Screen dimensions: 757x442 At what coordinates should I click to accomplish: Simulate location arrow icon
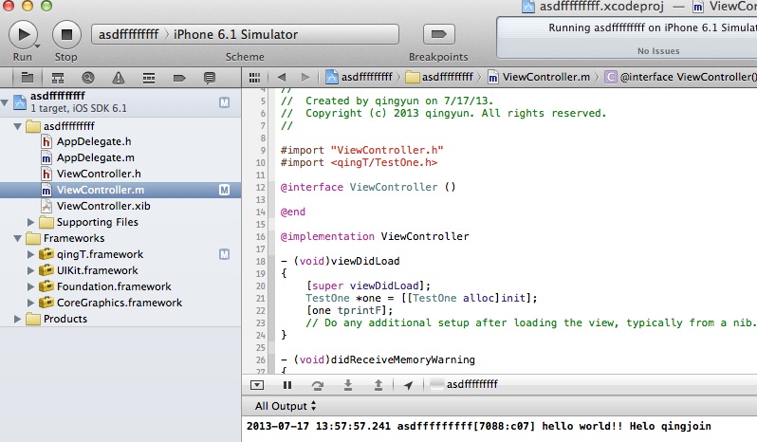coord(409,385)
